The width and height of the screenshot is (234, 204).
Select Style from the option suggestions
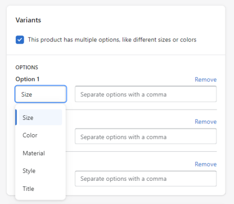coord(40,171)
